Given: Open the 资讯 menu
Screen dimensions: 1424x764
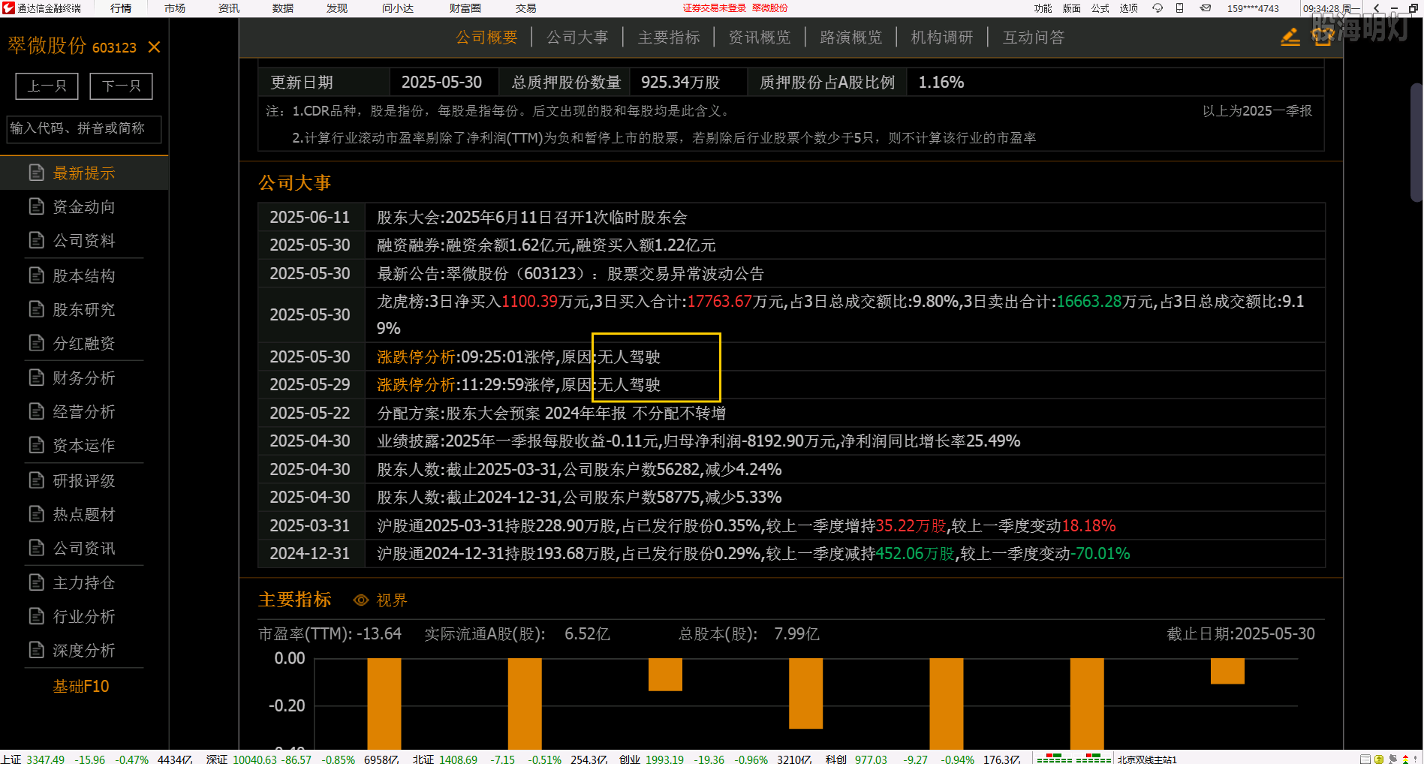Looking at the screenshot, I should tap(229, 8).
